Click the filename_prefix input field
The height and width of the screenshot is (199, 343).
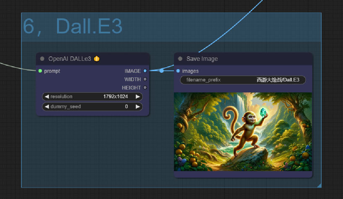pos(243,80)
